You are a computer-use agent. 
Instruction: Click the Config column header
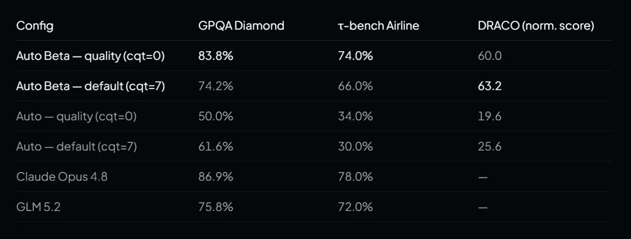(35, 26)
